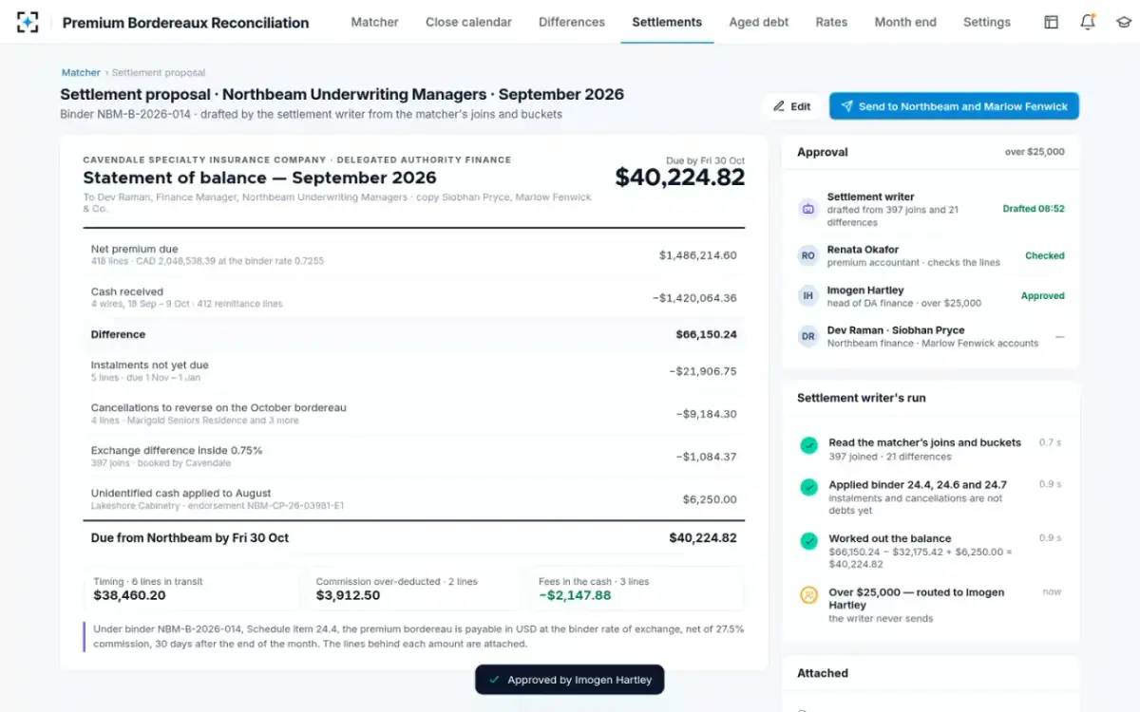Click the Settlement writer bot avatar

(808, 209)
